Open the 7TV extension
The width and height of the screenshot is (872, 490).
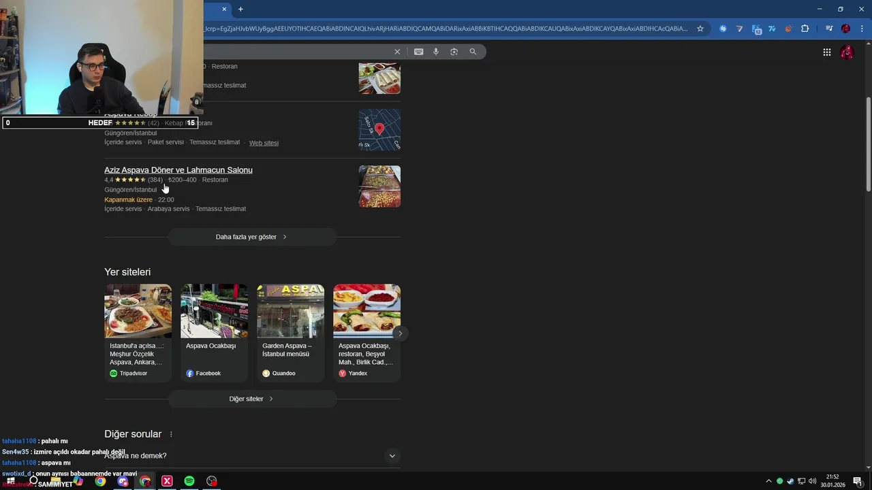point(772,29)
